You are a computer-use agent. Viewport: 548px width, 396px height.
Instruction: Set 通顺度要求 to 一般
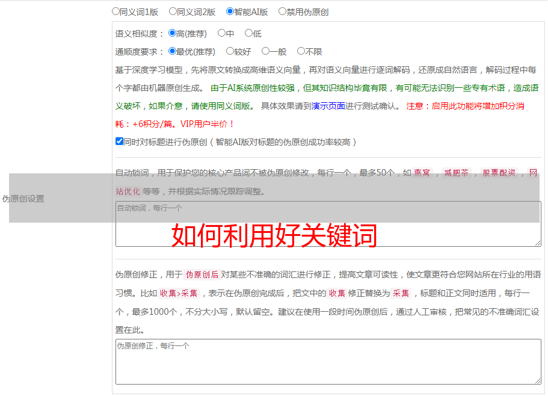(266, 51)
